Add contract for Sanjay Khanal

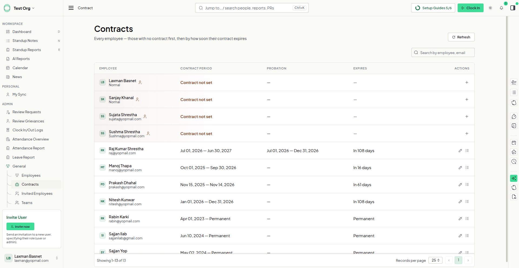pyautogui.click(x=467, y=99)
